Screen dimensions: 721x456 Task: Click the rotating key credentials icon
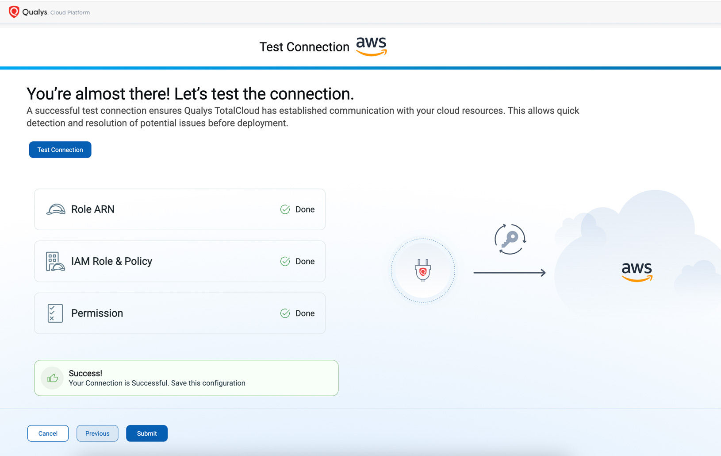510,239
